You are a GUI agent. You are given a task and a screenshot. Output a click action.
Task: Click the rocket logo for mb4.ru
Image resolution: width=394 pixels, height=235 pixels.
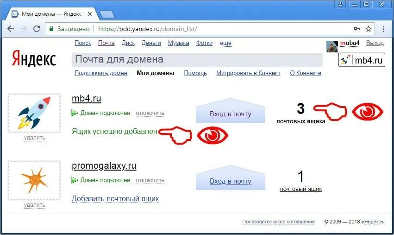pos(34,113)
